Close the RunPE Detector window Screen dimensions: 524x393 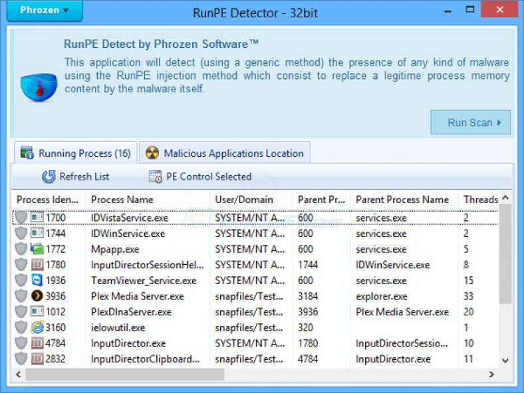(499, 9)
